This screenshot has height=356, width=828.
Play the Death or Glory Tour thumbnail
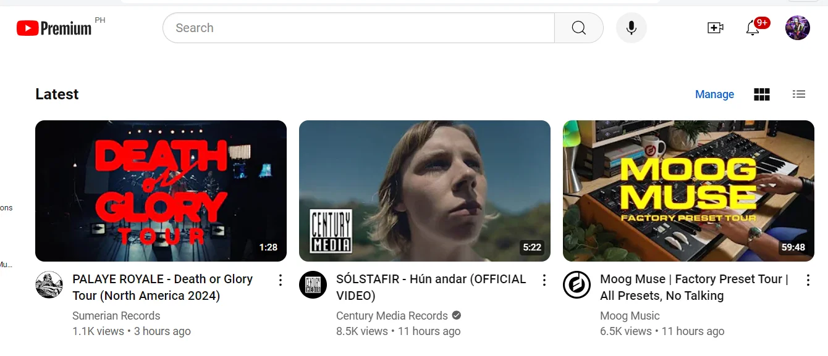point(161,191)
